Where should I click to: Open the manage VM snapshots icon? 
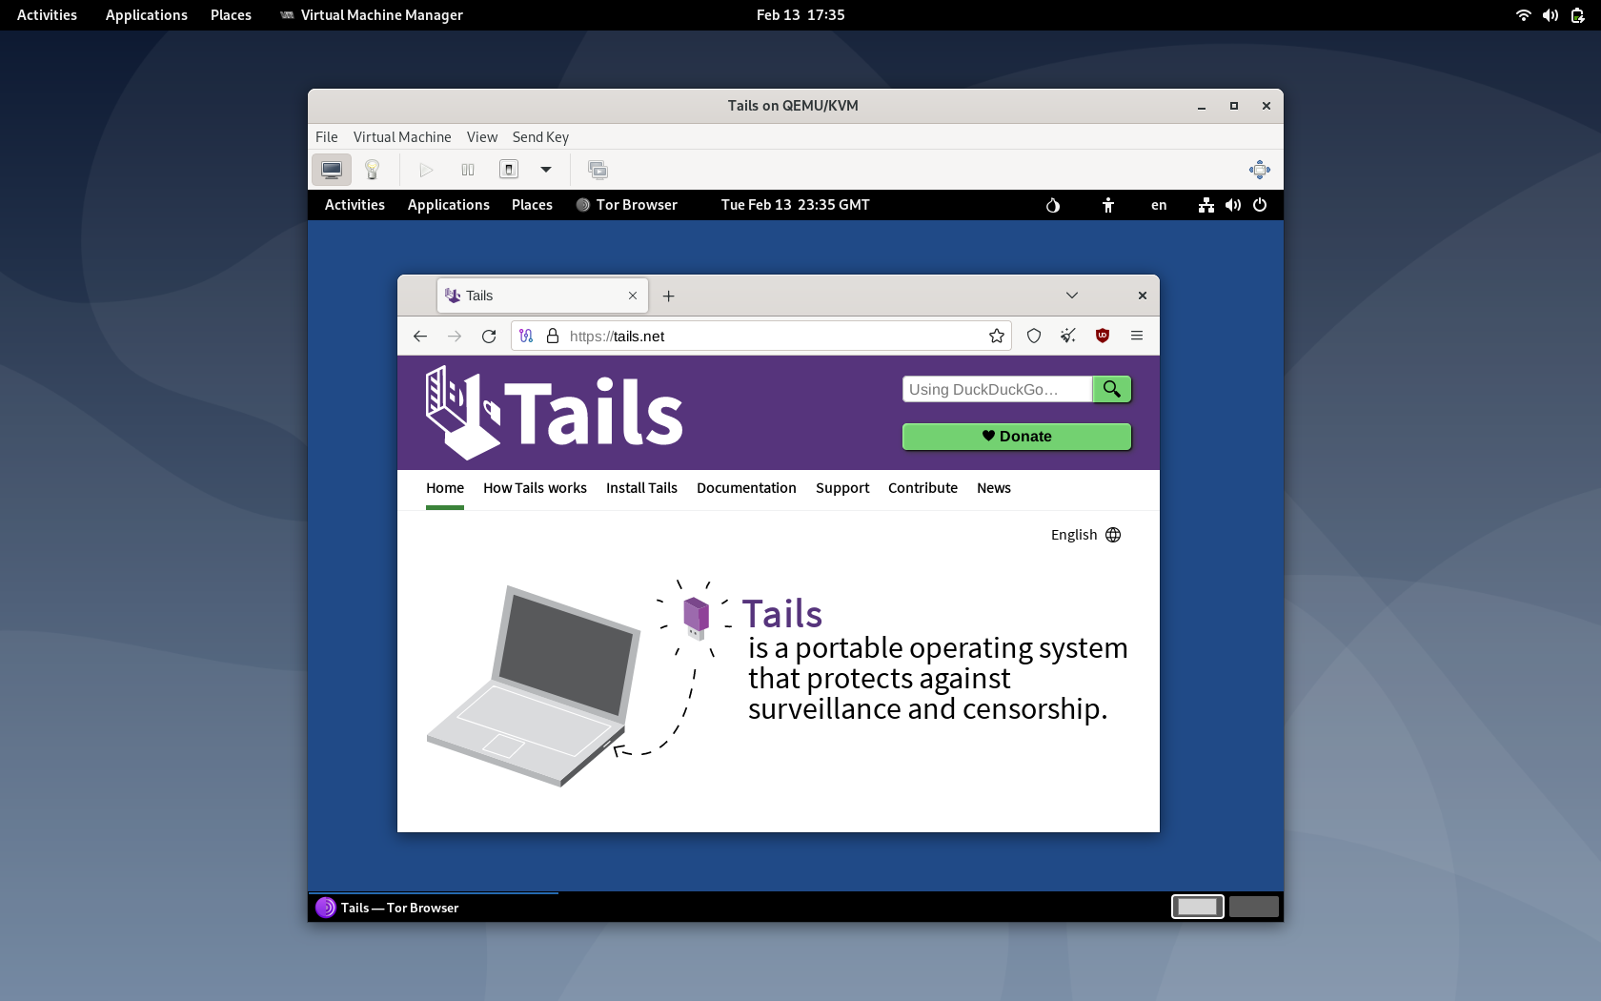(x=598, y=170)
